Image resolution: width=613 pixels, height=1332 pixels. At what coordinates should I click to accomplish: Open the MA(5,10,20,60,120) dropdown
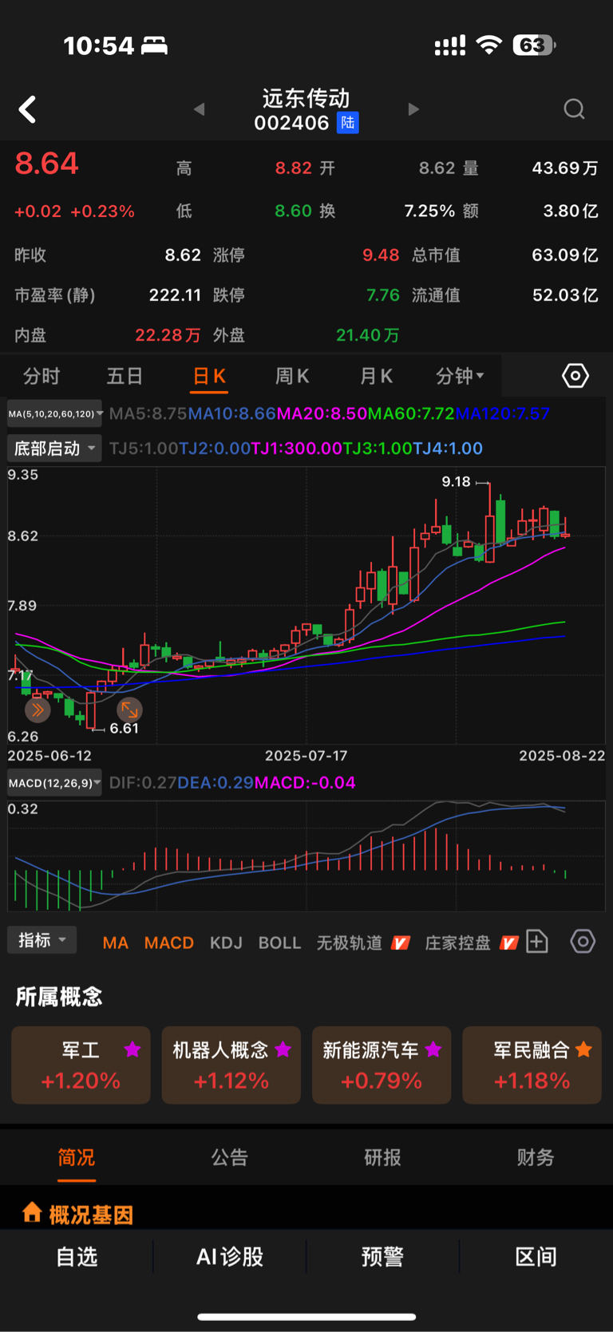55,413
